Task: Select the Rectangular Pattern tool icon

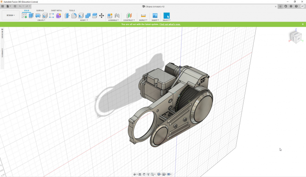Action: click(x=51, y=16)
